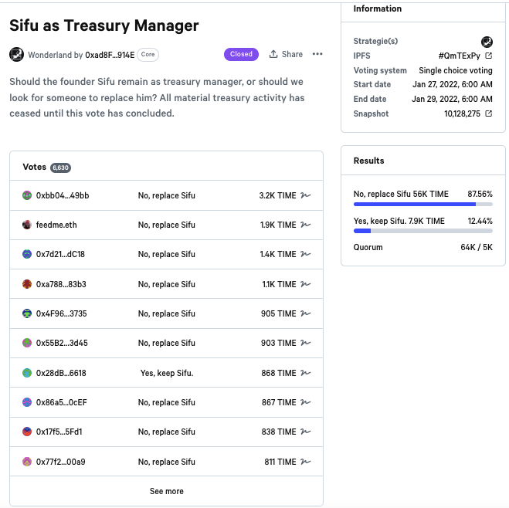Viewport: 509px width, 508px height.
Task: Open voter 0x55B2...3d45 profile
Action: pos(62,343)
